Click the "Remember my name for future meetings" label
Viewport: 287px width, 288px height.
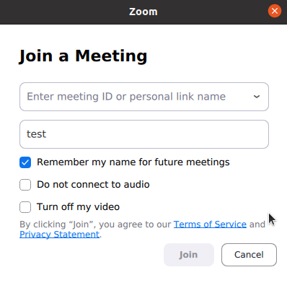pos(133,162)
